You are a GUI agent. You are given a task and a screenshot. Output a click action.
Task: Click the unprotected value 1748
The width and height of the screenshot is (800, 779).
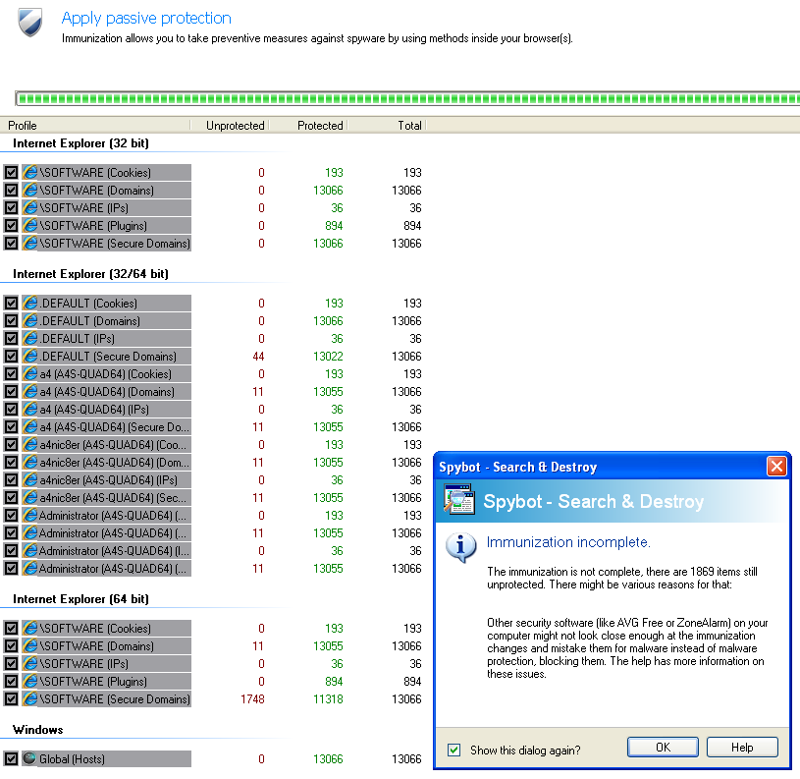pyautogui.click(x=252, y=698)
